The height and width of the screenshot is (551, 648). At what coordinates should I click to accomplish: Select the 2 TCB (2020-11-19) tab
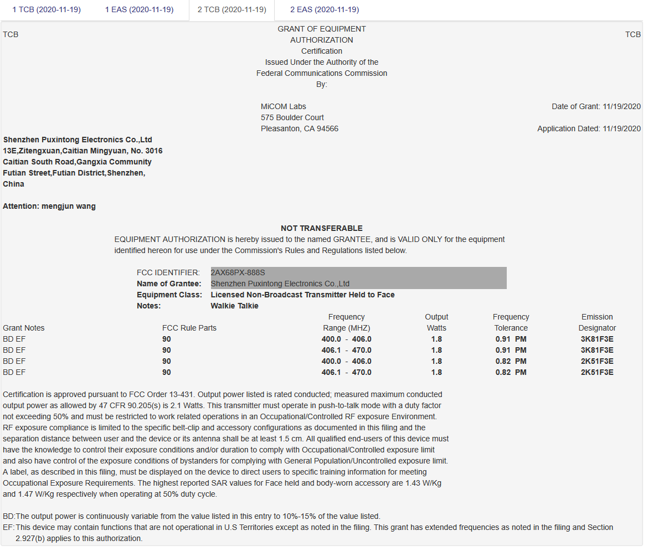[x=232, y=10]
